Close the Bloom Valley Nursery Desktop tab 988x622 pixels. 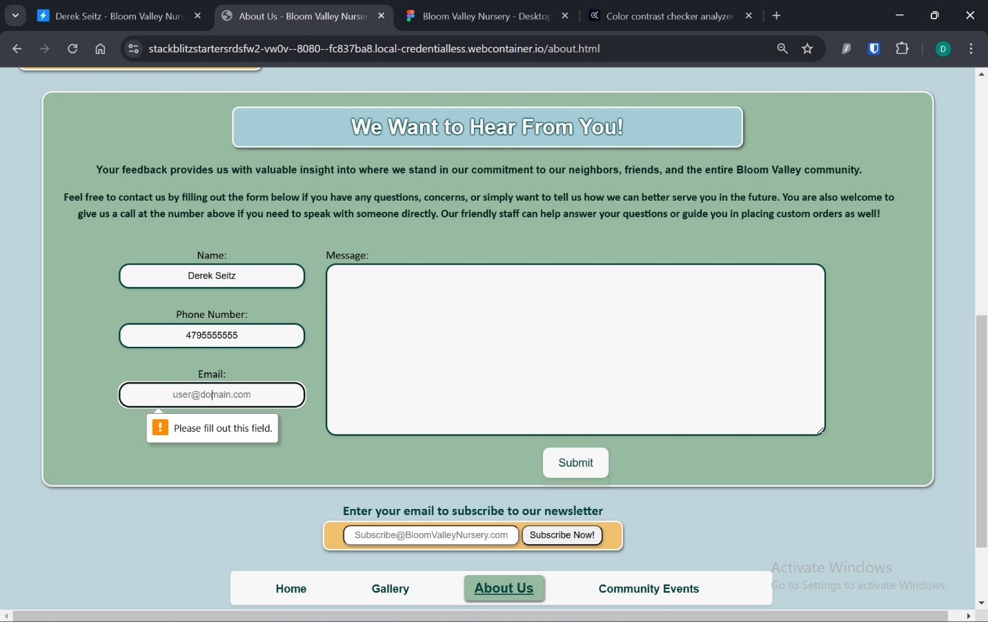tap(566, 16)
